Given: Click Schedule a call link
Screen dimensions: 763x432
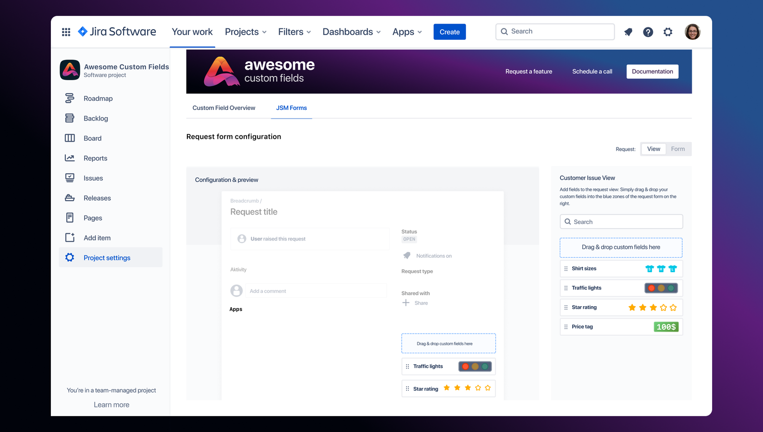Looking at the screenshot, I should [592, 72].
